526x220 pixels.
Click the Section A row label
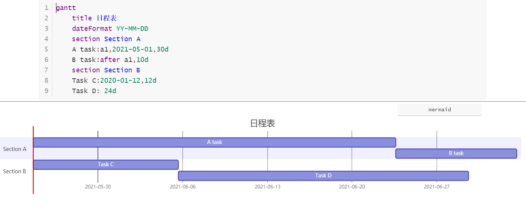(15, 149)
